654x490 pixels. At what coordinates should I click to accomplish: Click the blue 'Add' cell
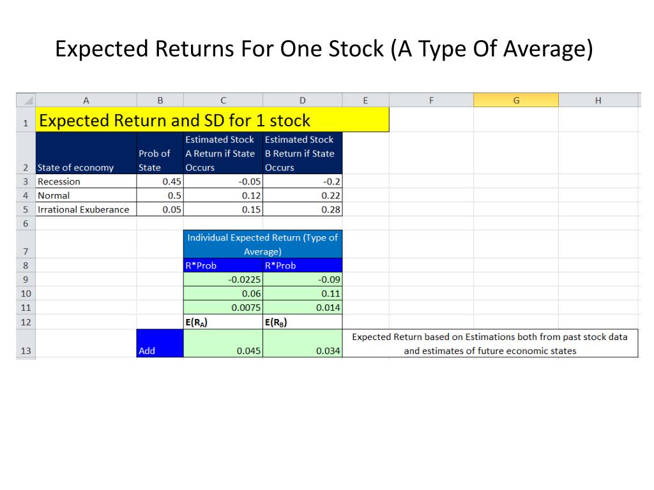pyautogui.click(x=160, y=343)
